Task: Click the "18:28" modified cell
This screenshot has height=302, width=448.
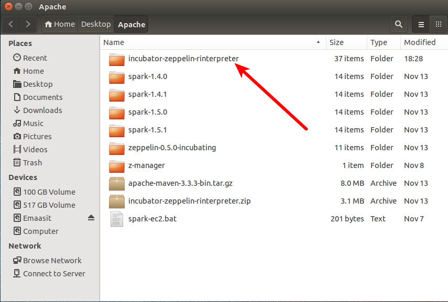Action: (x=413, y=59)
